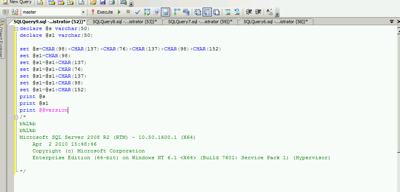Click the line 'print @@version'

(44, 110)
